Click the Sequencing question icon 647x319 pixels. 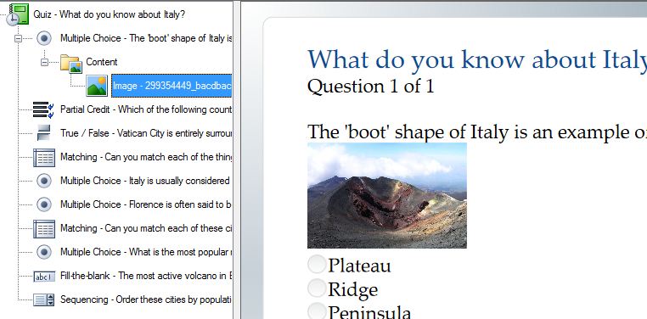[x=44, y=299]
